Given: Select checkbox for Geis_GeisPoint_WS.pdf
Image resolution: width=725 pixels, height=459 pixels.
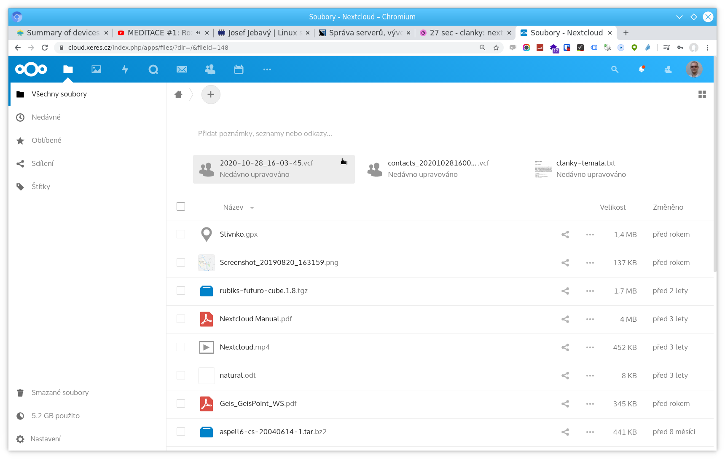Looking at the screenshot, I should pyautogui.click(x=181, y=403).
